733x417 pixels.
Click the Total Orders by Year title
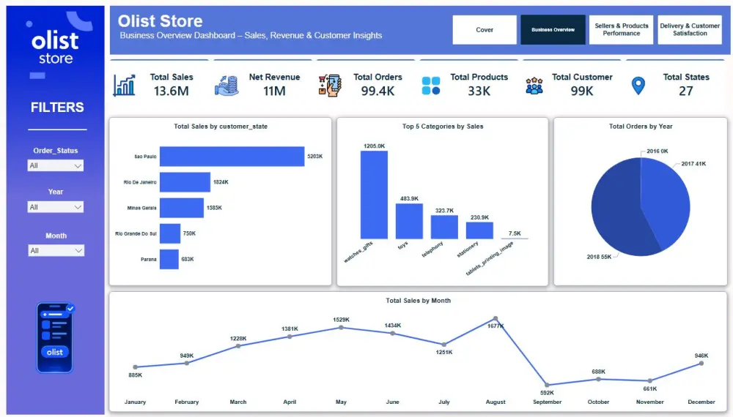point(641,127)
